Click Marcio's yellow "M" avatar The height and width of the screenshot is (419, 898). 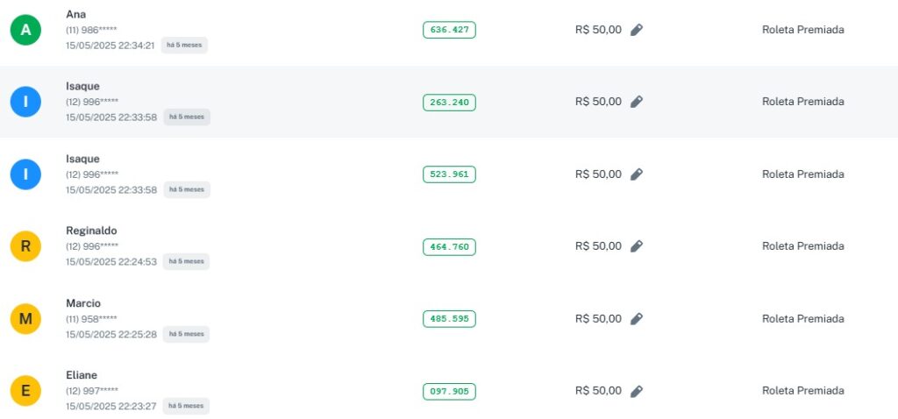coord(25,319)
